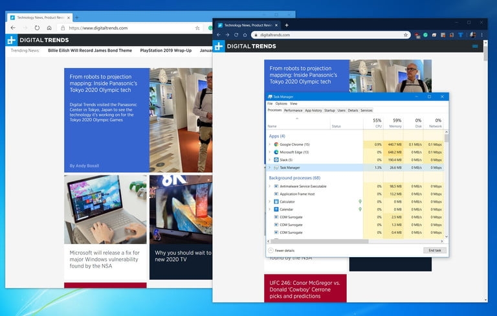Sort processes by the Memory column
497x316 pixels.
[393, 123]
